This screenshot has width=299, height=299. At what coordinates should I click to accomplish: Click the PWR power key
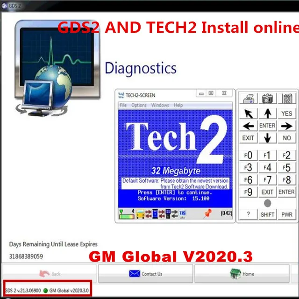287,214
